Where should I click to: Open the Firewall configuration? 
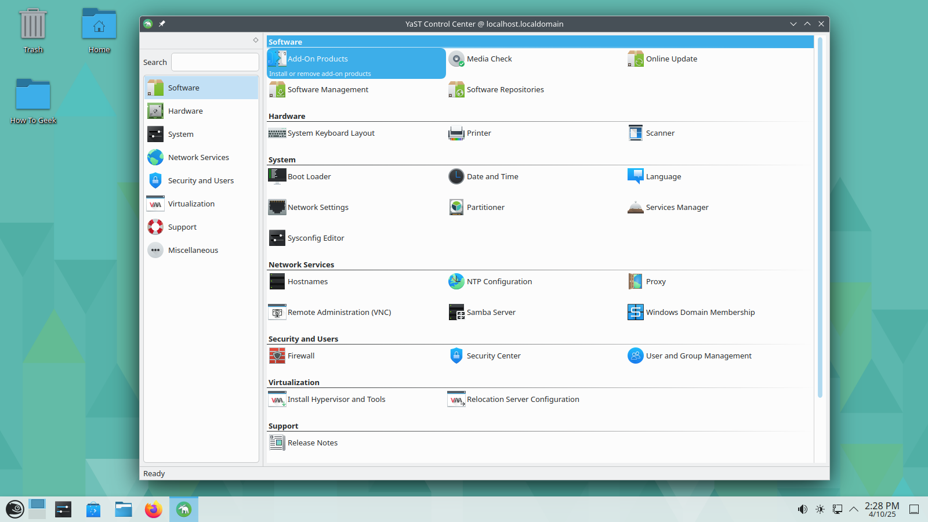(x=292, y=356)
